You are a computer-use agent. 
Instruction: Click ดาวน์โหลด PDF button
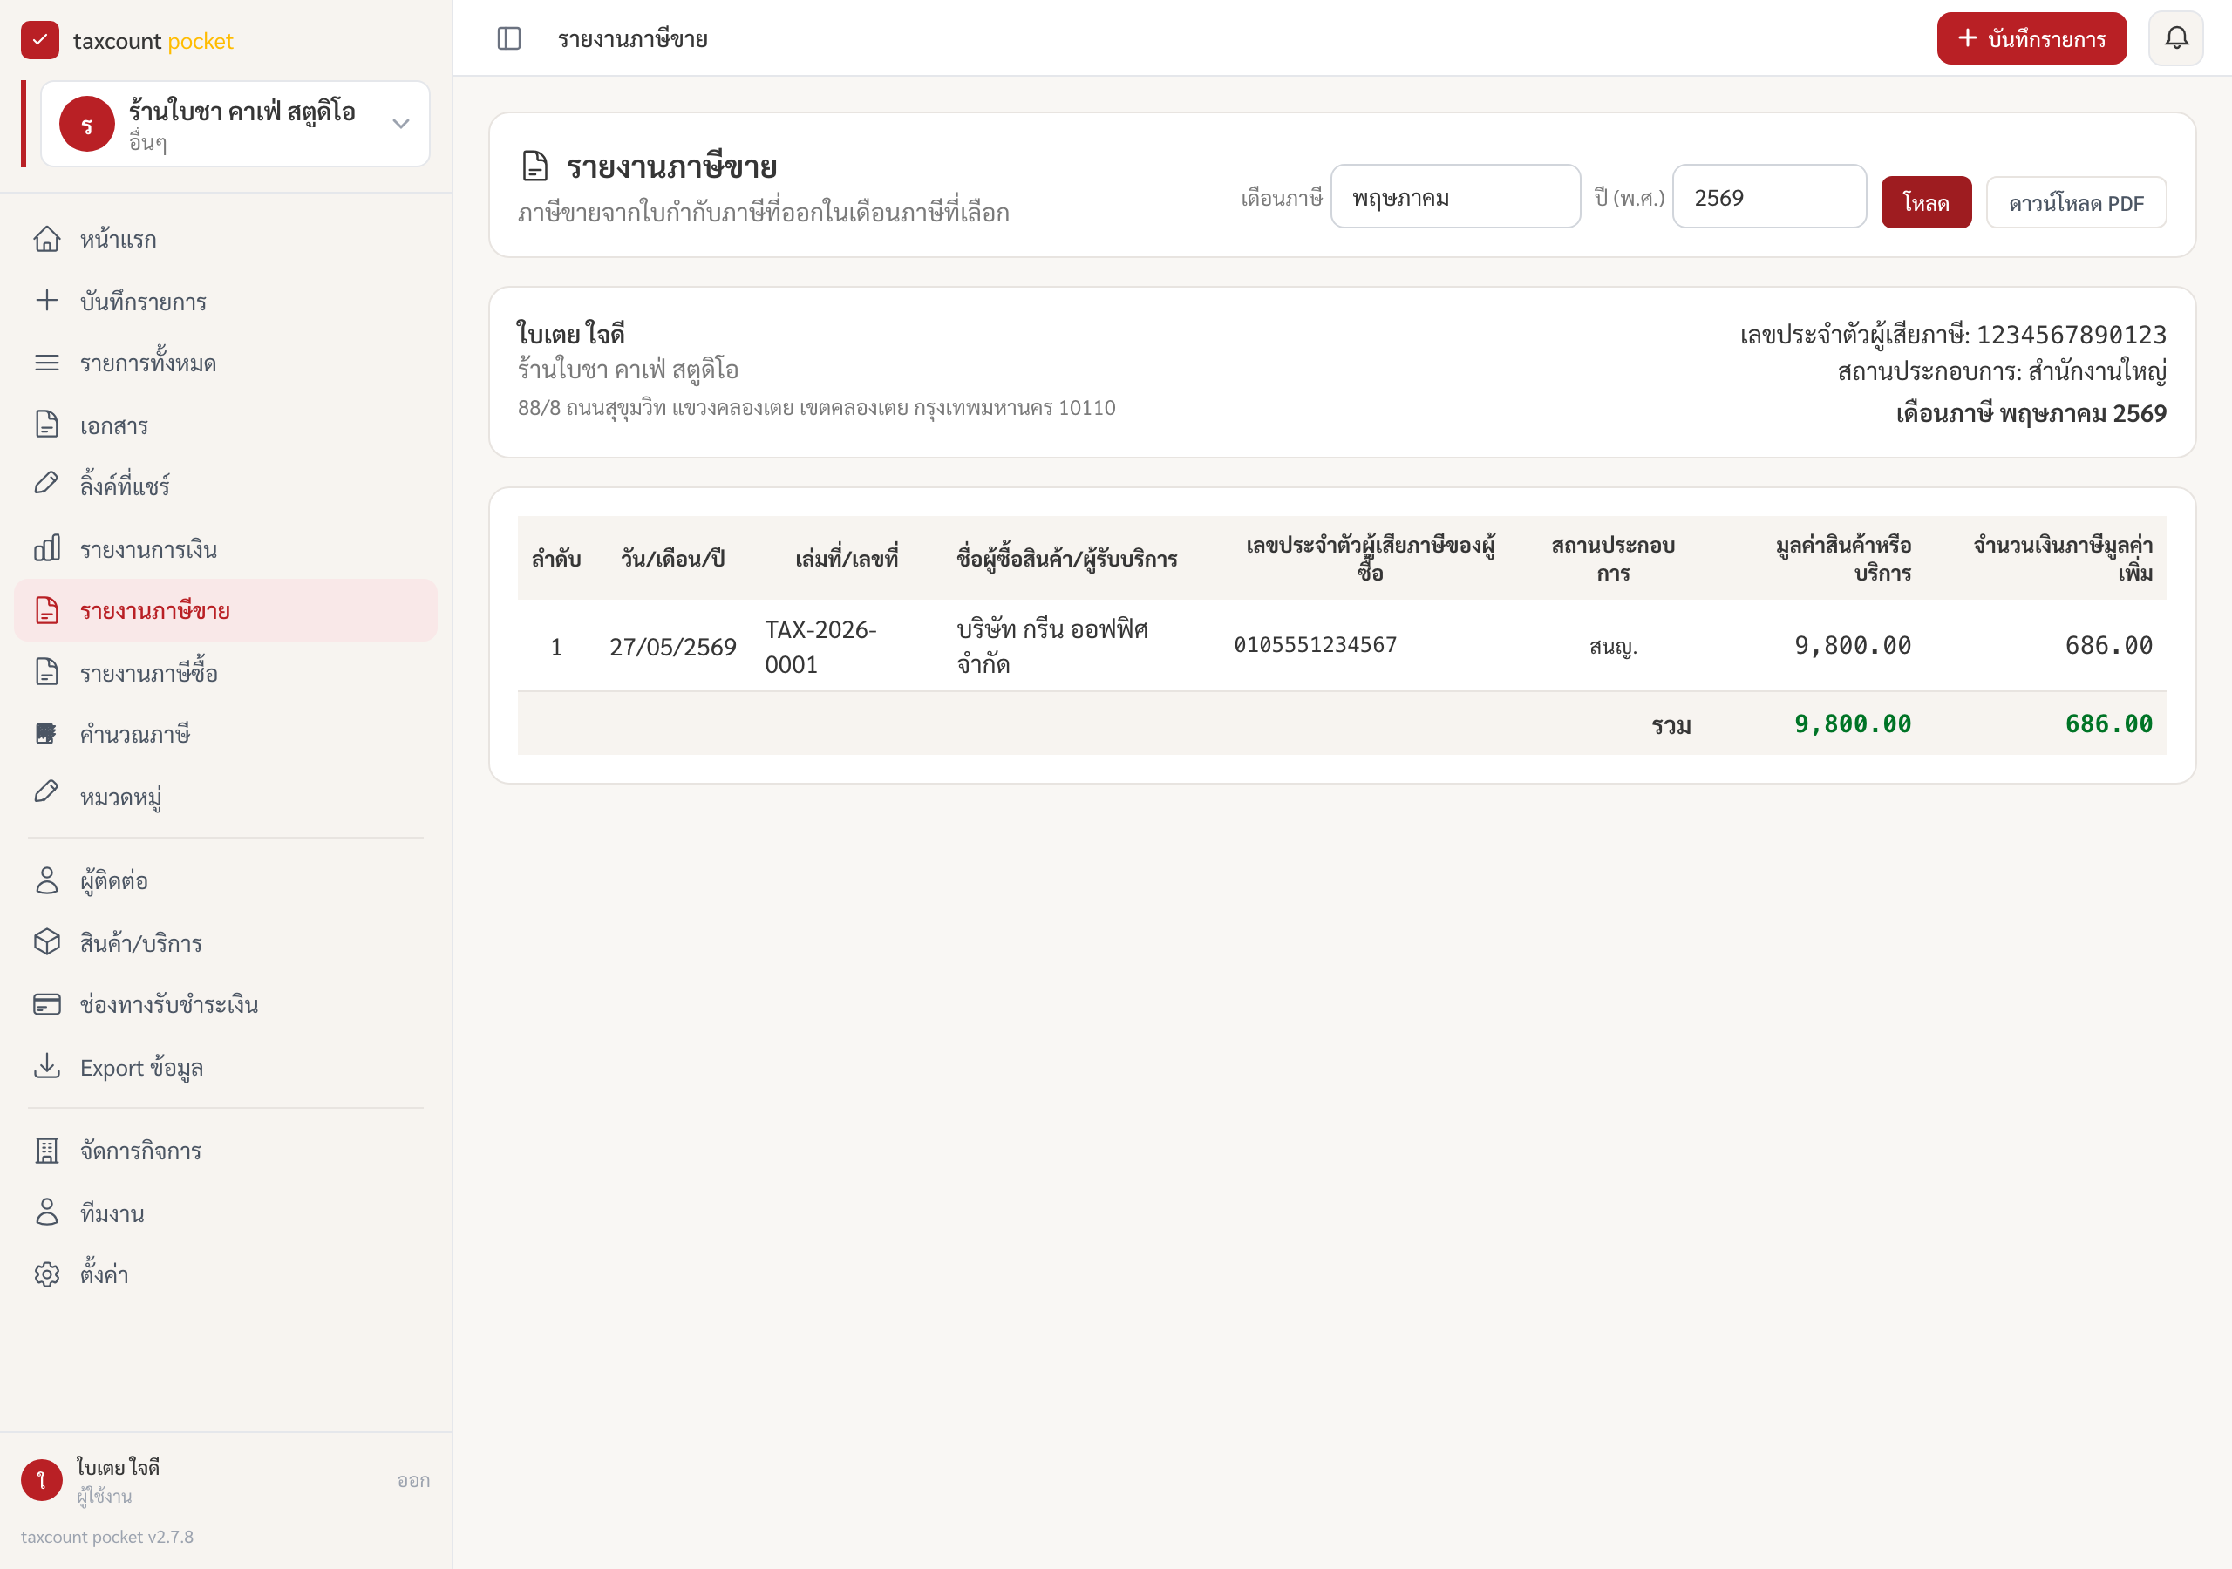coord(2075,203)
